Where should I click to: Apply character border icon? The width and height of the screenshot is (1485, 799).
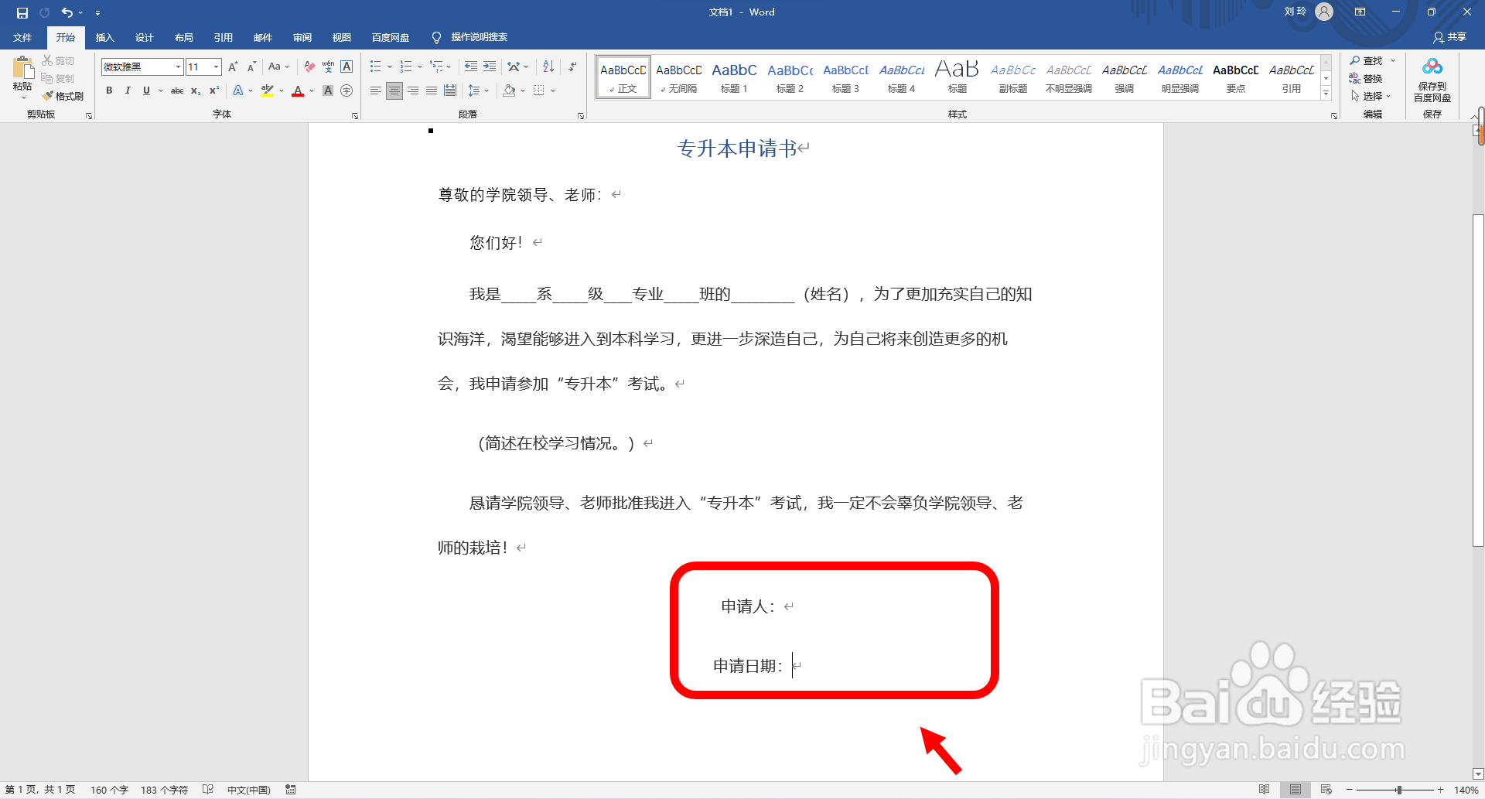[346, 67]
